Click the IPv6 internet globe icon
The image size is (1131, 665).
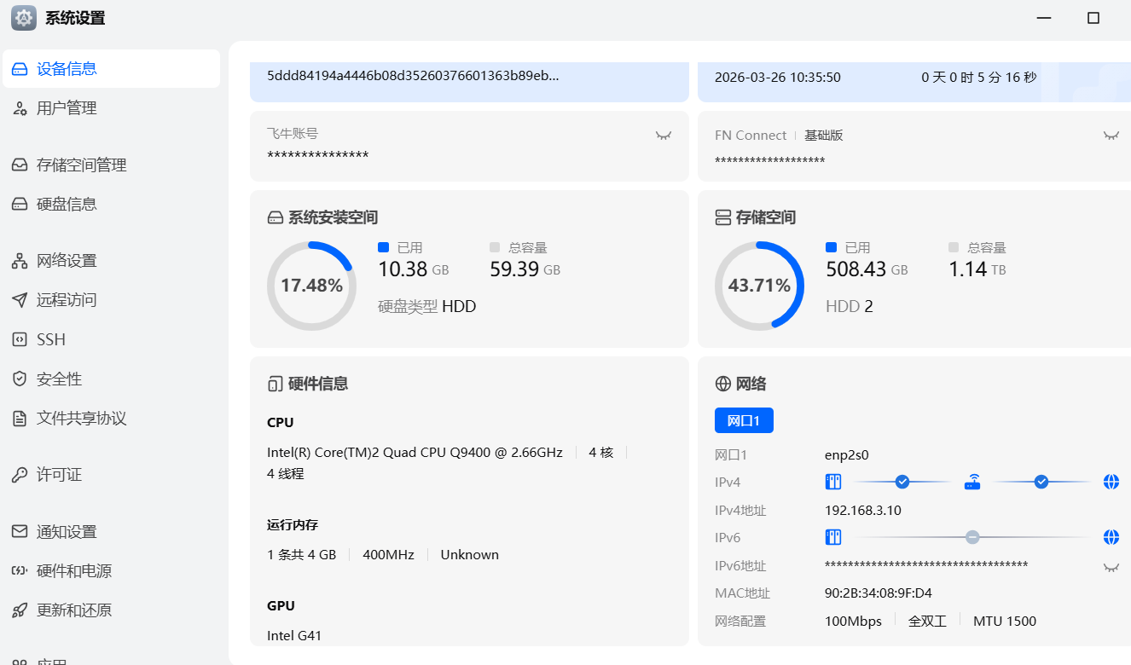pyautogui.click(x=1111, y=537)
